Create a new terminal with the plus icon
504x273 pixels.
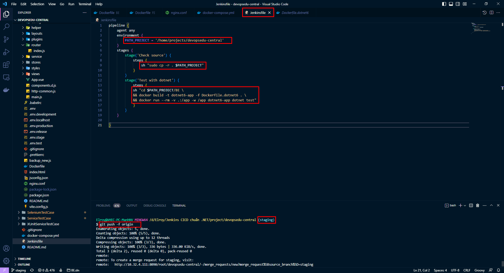tap(460, 206)
